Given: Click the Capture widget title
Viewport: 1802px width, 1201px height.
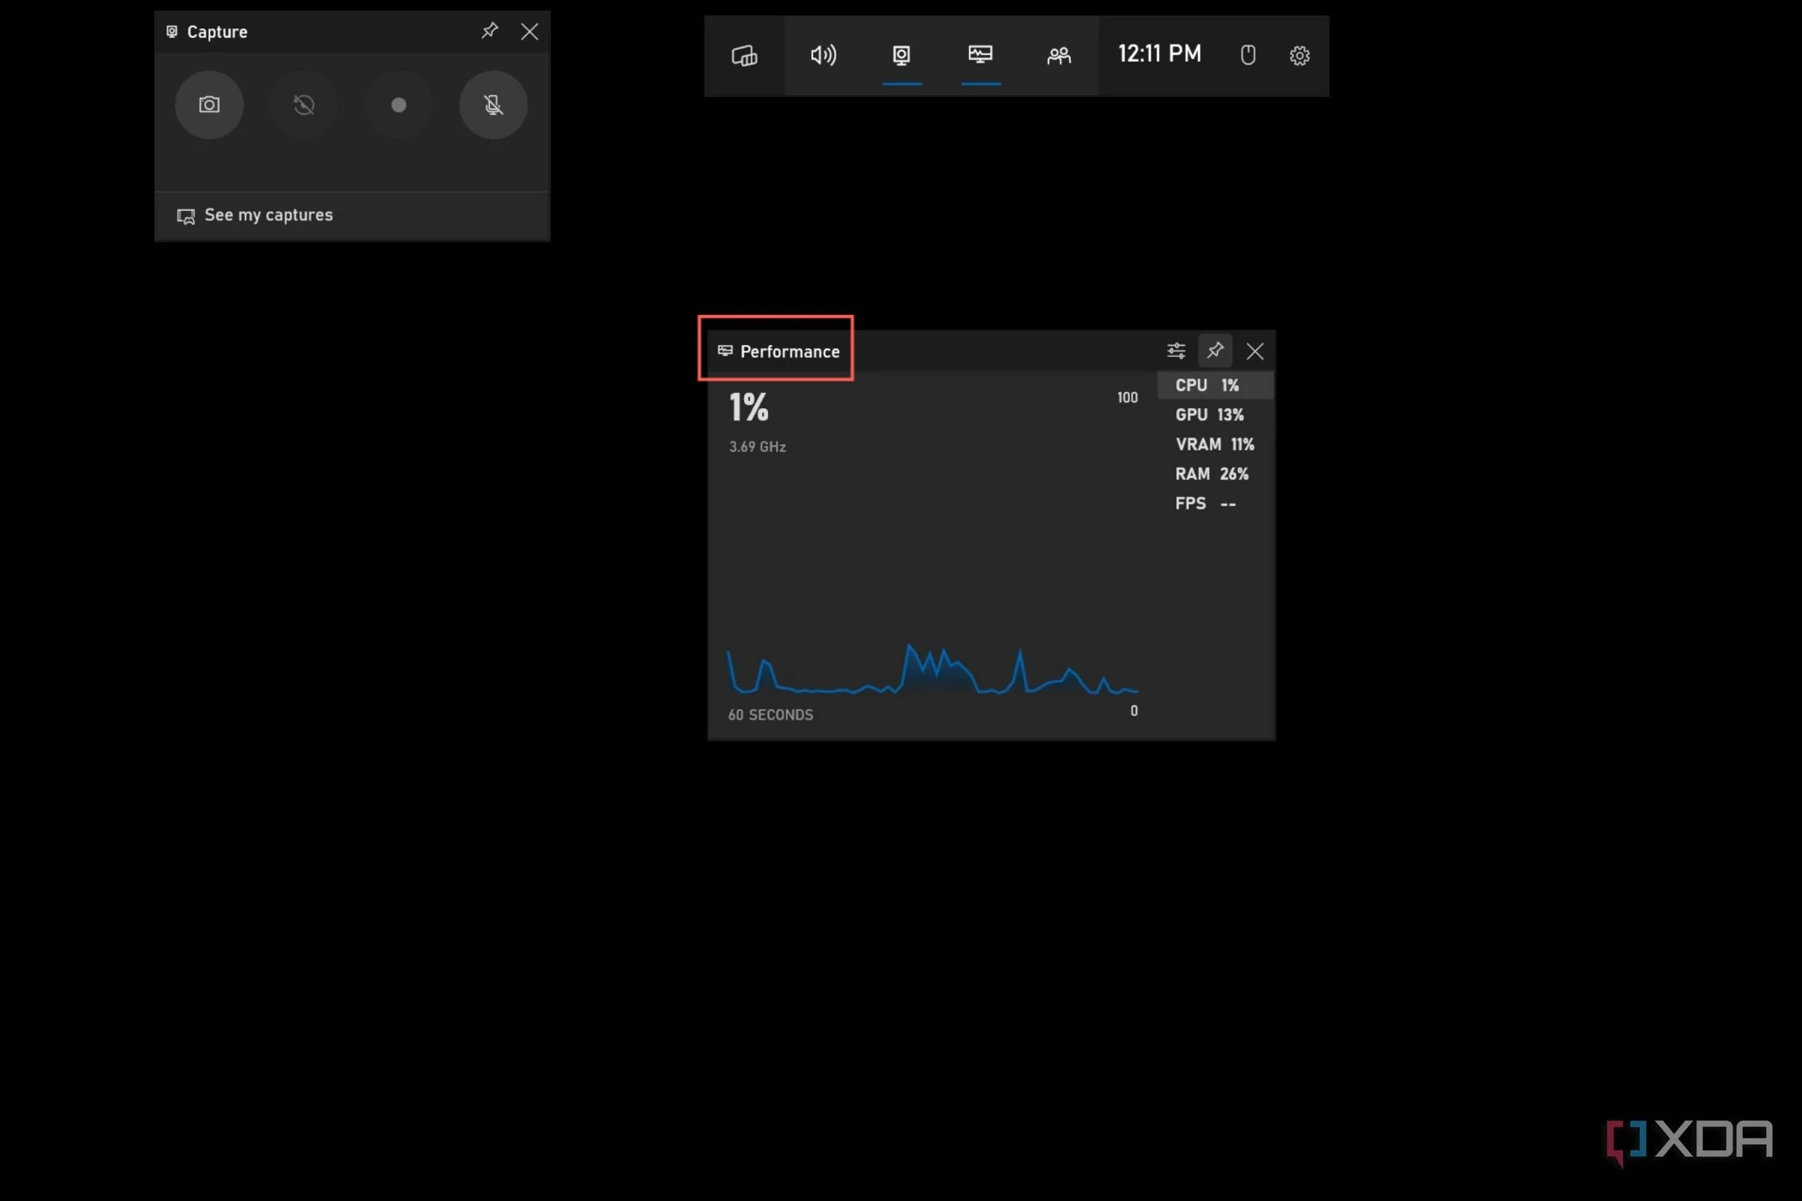Looking at the screenshot, I should pyautogui.click(x=217, y=32).
